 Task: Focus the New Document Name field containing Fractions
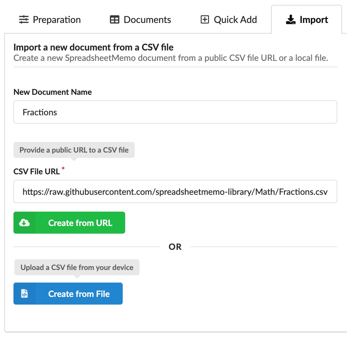pyautogui.click(x=175, y=112)
